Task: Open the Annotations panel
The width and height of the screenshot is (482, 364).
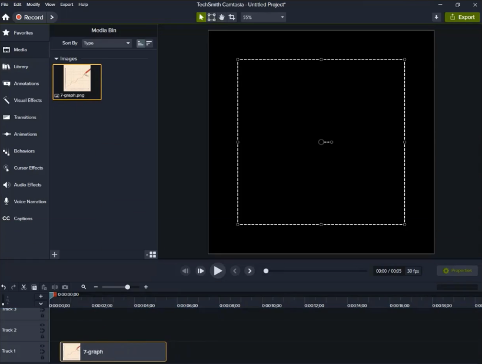Action: click(26, 84)
